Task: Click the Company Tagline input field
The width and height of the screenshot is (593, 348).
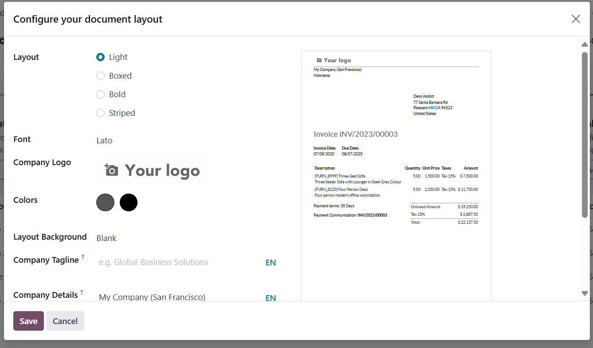Action: (177, 262)
